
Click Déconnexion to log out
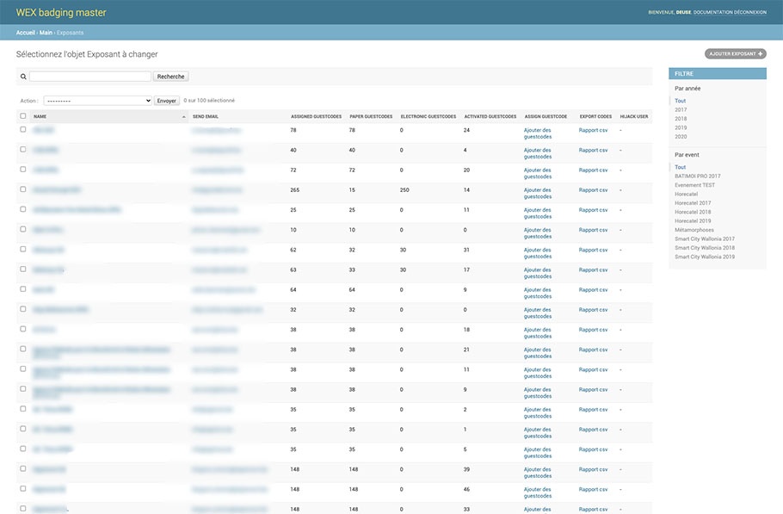pos(751,12)
